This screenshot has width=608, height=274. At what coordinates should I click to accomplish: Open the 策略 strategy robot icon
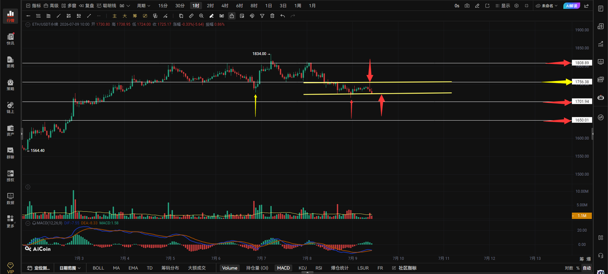click(11, 85)
